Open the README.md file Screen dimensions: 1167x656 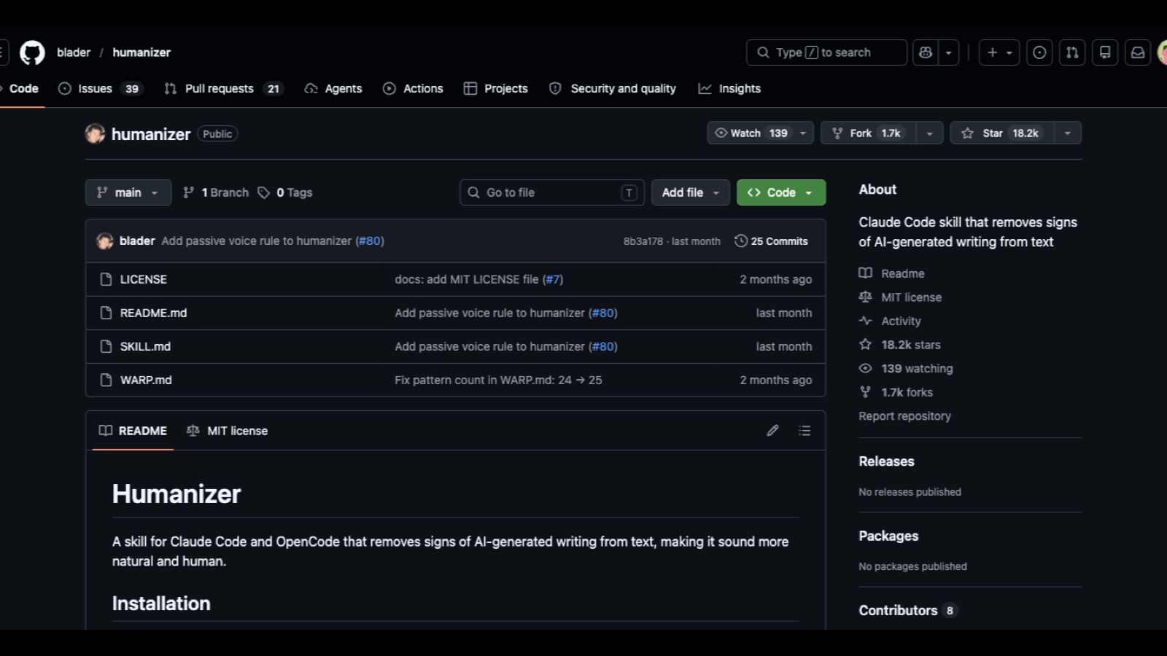[153, 313]
